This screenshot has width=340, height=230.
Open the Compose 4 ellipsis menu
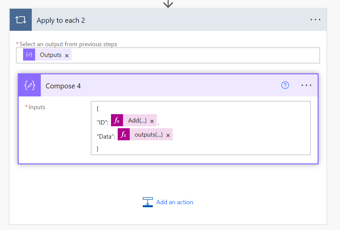point(306,85)
